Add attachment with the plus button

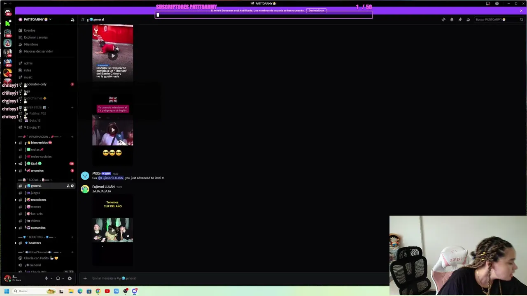point(85,278)
